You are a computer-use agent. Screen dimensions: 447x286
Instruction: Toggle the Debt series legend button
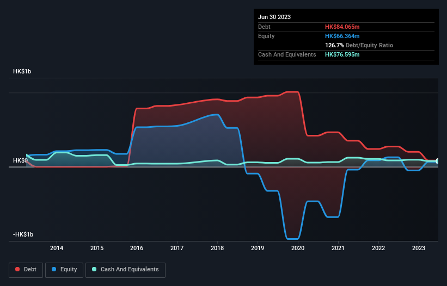[26, 270]
